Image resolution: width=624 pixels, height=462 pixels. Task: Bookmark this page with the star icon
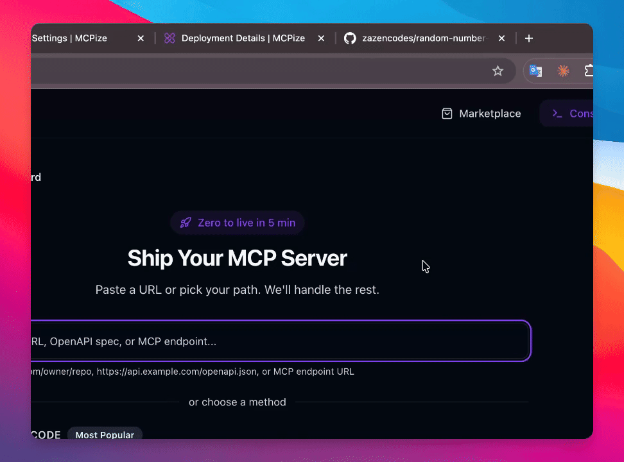pos(498,71)
